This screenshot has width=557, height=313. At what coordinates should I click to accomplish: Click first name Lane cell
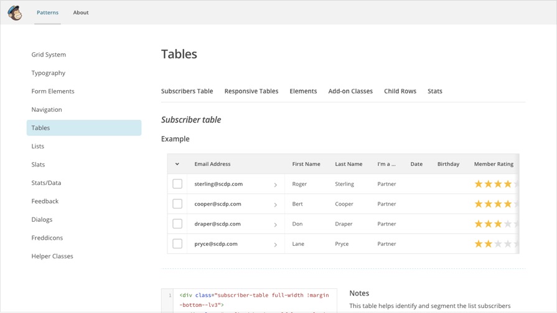pos(298,244)
